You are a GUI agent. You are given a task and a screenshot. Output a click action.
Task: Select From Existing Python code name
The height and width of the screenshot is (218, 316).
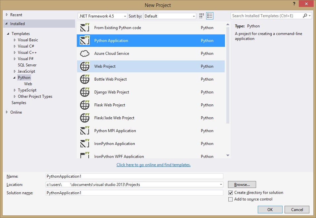[x=118, y=28]
